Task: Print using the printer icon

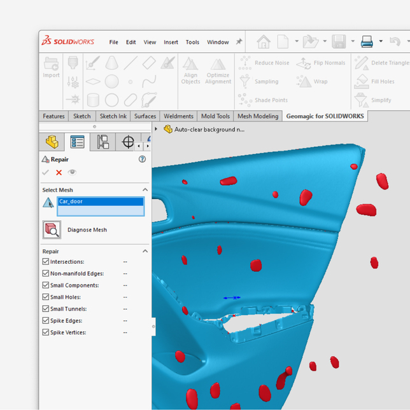Action: pyautogui.click(x=367, y=41)
